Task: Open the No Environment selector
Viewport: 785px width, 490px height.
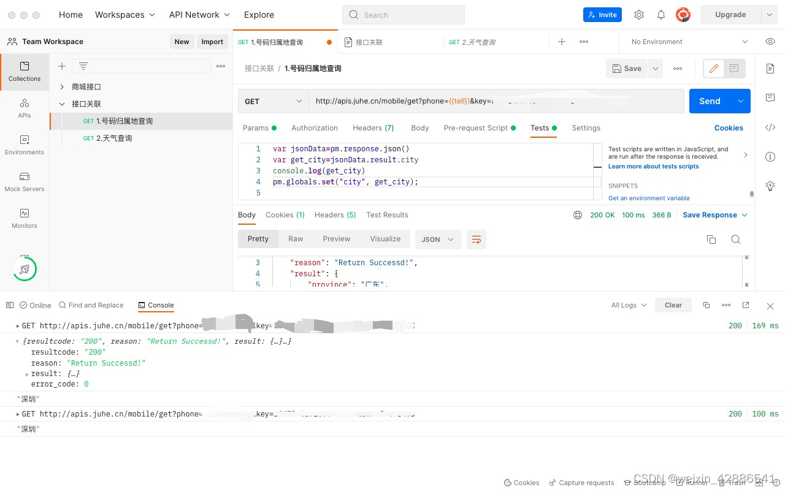Action: pyautogui.click(x=690, y=42)
